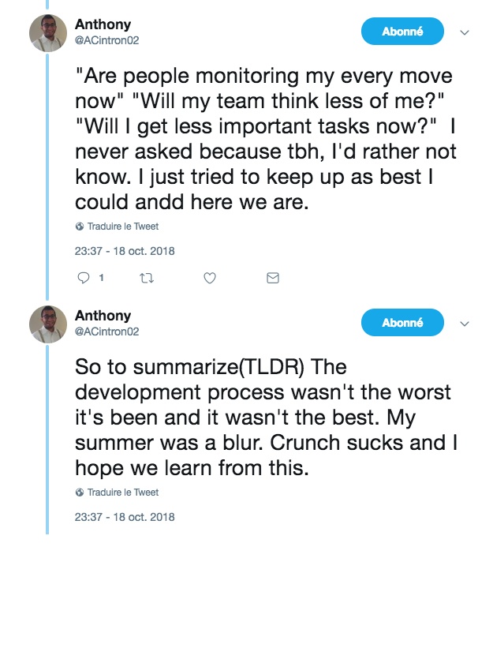Click globe icon in the first tweet
The width and height of the screenshot is (493, 663).
[80, 227]
